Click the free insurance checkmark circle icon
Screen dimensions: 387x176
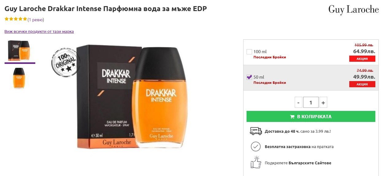[x=255, y=147]
